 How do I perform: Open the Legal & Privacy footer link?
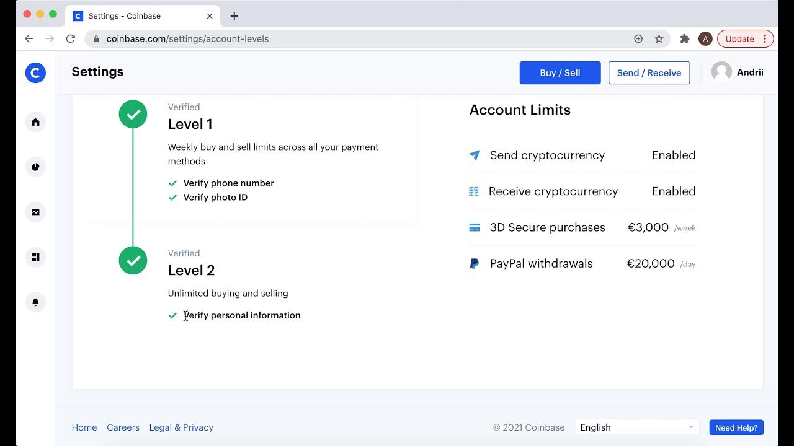181,427
